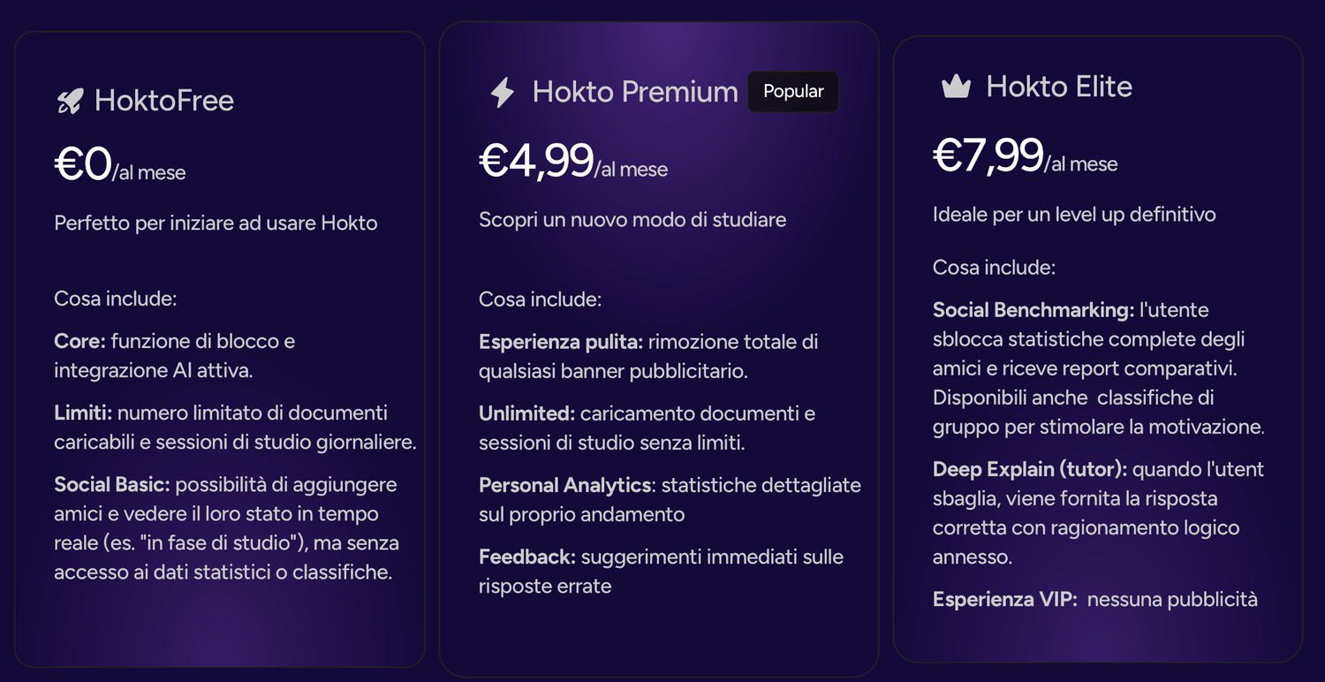The image size is (1325, 682).
Task: Choose the Hokto Elite plan heading
Action: point(1059,87)
